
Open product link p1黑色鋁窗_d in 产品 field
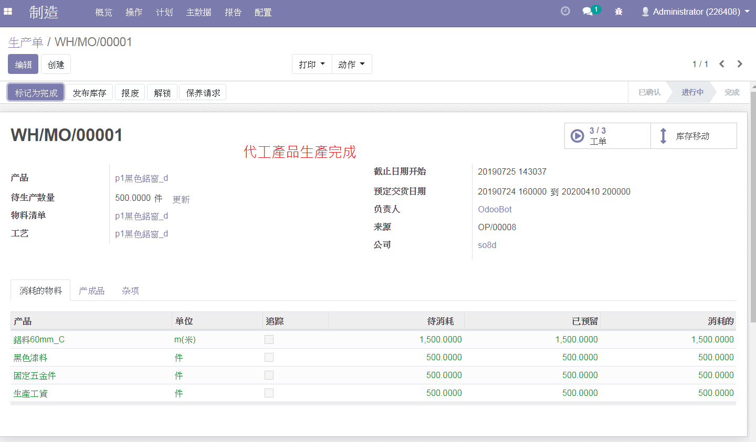pyautogui.click(x=141, y=178)
